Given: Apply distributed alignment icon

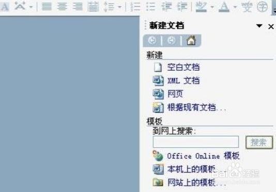Looking at the screenshot, I should (93, 7).
